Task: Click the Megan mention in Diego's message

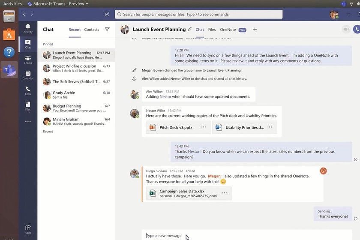Action: point(214,176)
